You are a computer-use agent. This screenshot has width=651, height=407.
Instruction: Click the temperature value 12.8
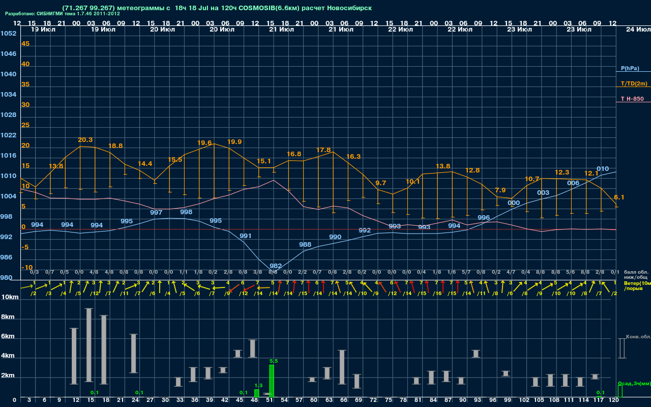[x=472, y=170]
